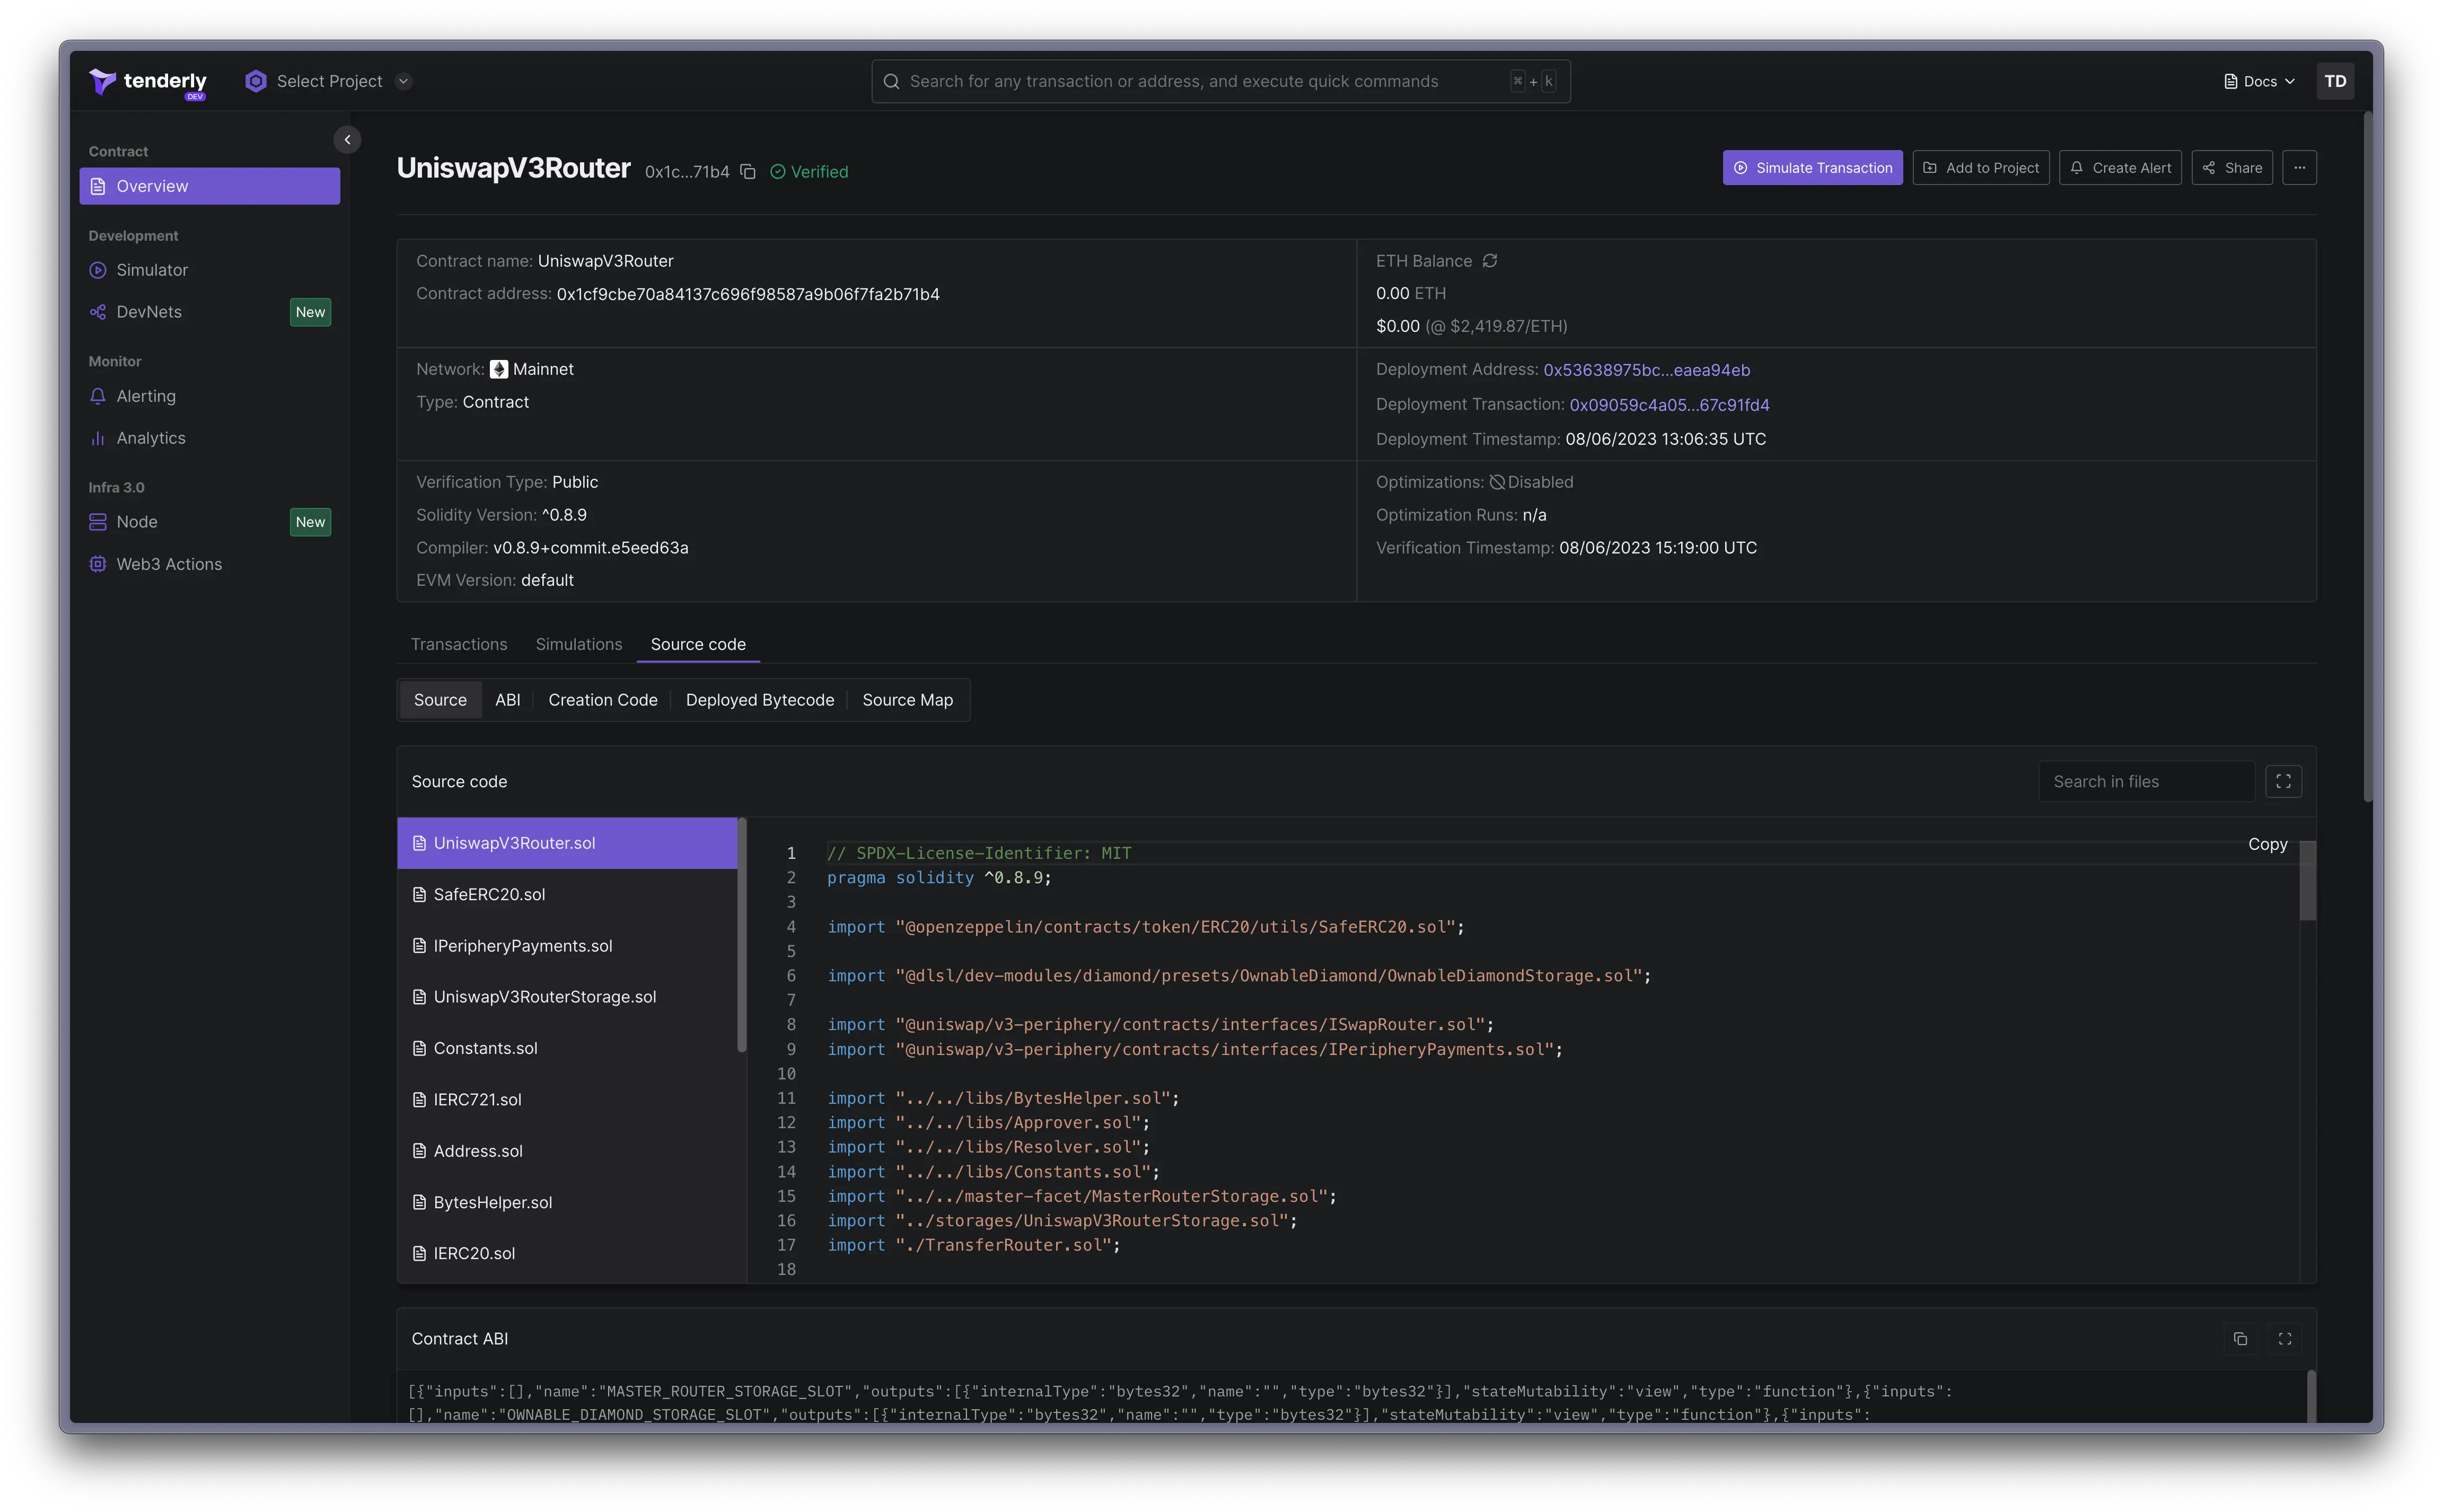Image resolution: width=2443 pixels, height=1512 pixels.
Task: Open the Tenderly home logo
Action: 147,81
